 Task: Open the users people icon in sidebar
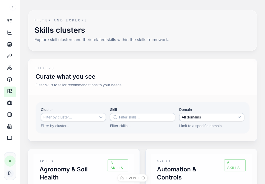click(x=10, y=68)
